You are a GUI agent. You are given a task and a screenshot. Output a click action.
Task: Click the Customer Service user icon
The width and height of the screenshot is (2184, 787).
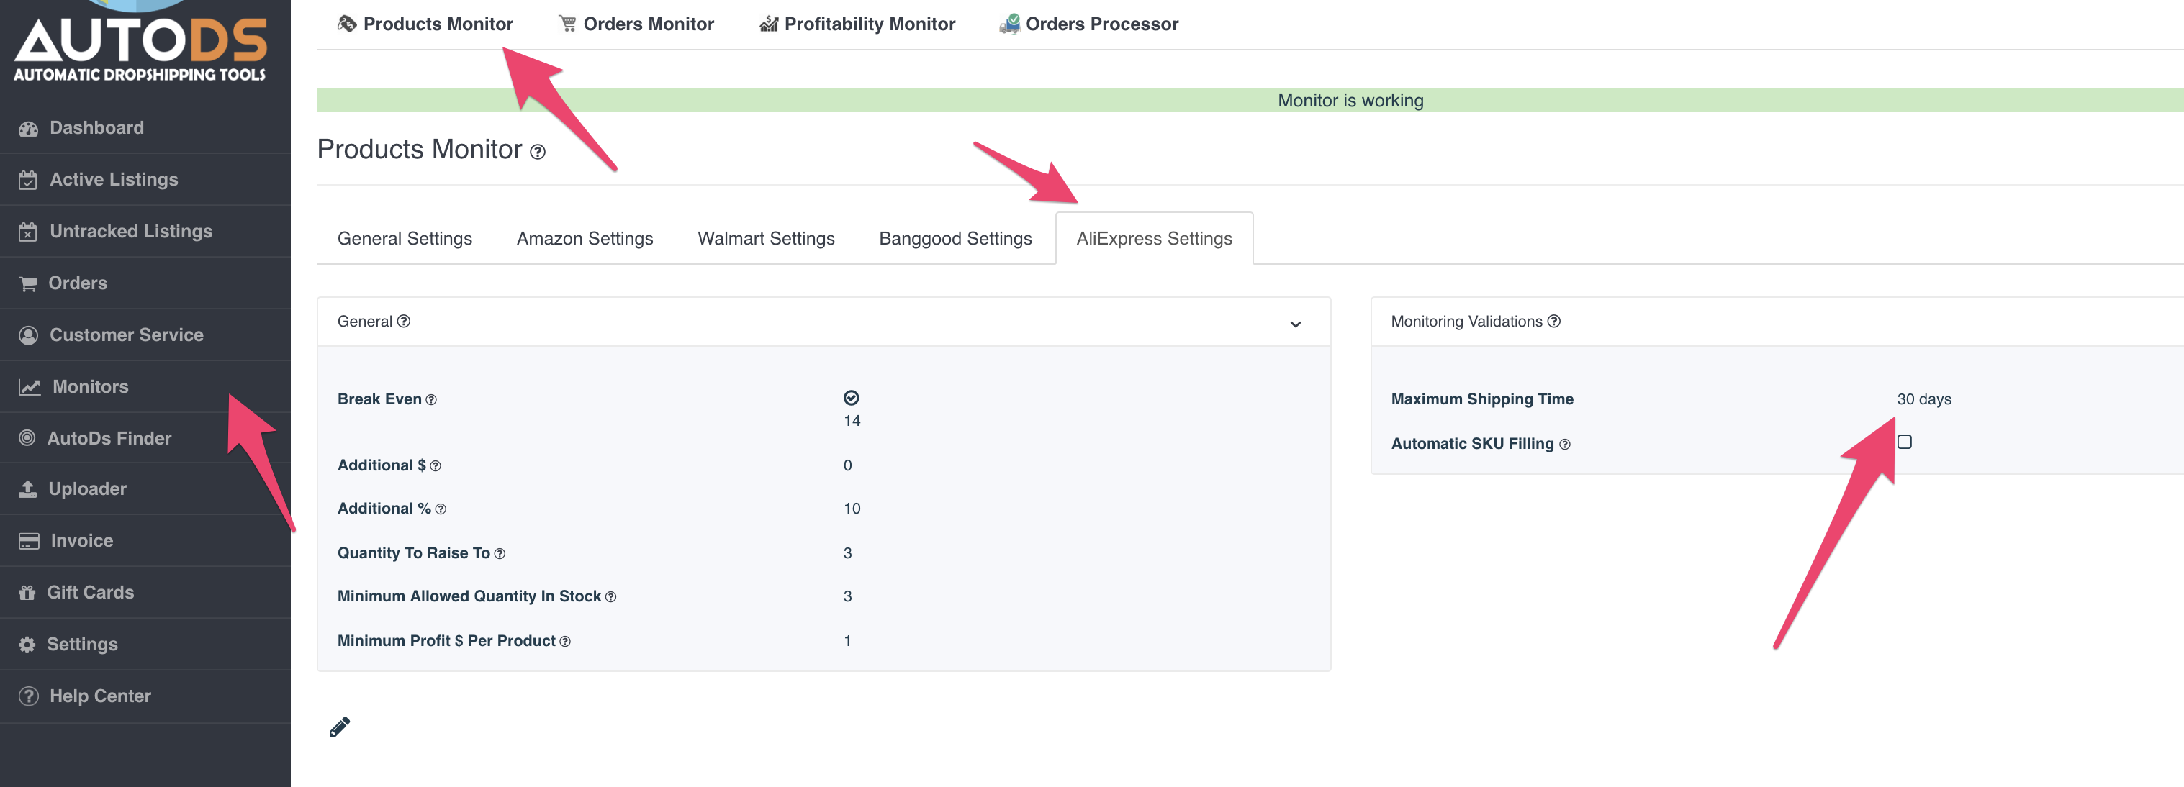[28, 335]
